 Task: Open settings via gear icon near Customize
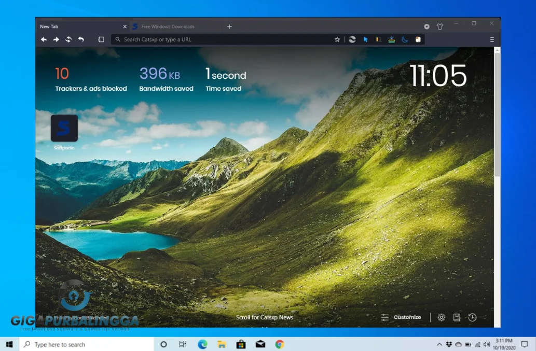(441, 317)
